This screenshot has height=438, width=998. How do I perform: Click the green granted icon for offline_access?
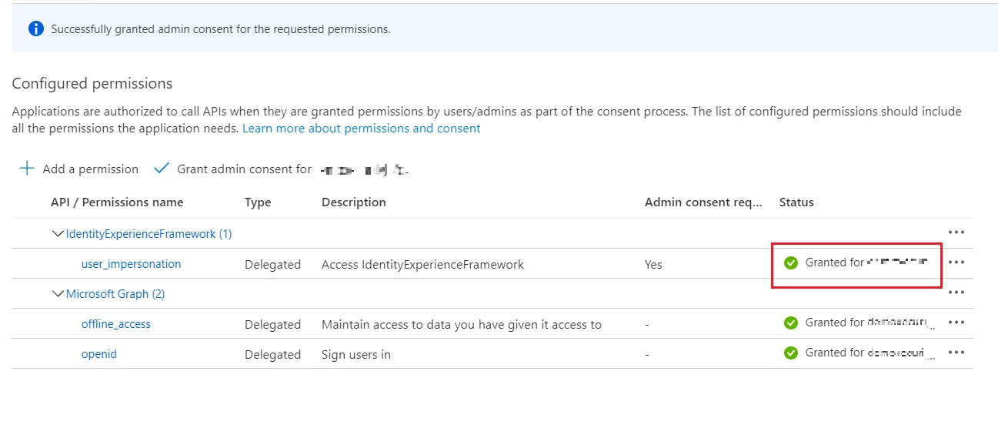tap(790, 323)
